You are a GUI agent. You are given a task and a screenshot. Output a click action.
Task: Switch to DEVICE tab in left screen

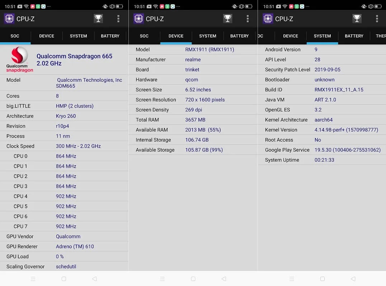point(47,36)
